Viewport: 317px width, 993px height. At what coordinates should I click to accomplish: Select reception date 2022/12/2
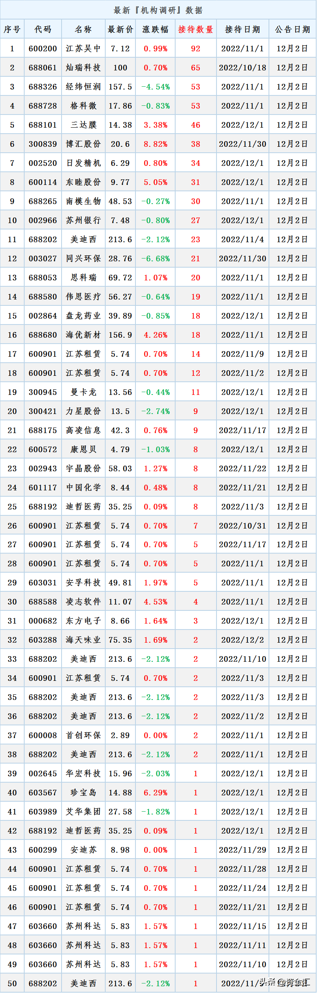pos(243,640)
